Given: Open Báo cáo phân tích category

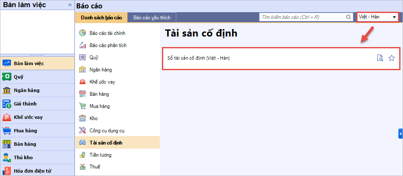Looking at the screenshot, I should click(x=108, y=45).
